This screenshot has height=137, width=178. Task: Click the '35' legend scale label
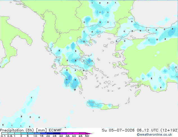pyautogui.click(x=67, y=136)
